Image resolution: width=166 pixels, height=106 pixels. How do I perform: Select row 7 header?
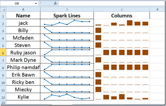point(3,60)
